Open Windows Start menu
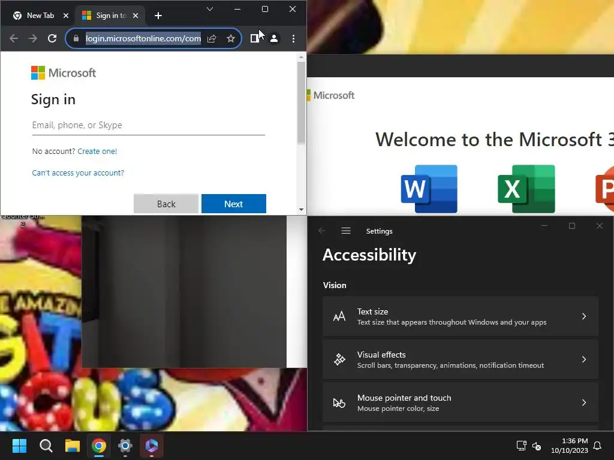 pyautogui.click(x=19, y=446)
